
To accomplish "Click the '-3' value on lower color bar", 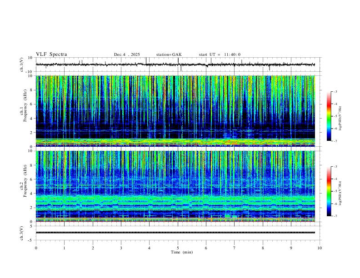I will coord(335,167).
